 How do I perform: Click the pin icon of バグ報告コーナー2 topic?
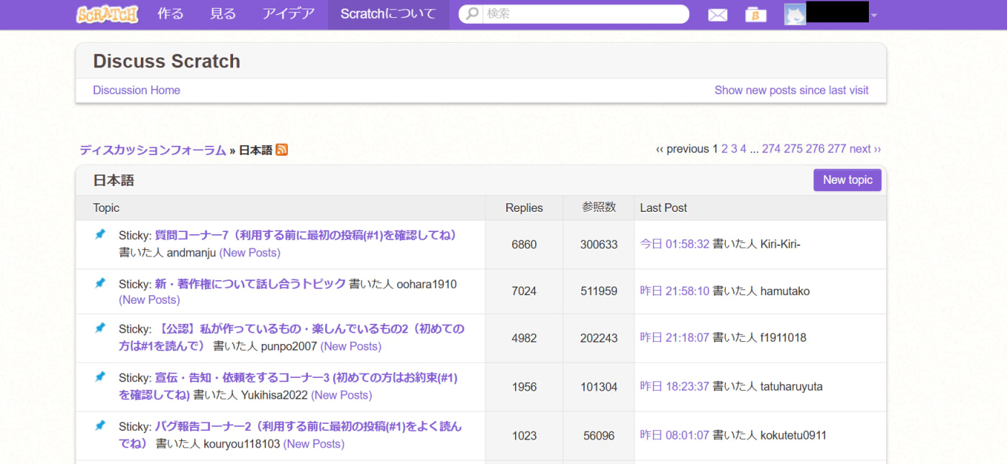101,425
